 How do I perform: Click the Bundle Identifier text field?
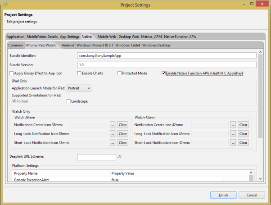(x=167, y=56)
